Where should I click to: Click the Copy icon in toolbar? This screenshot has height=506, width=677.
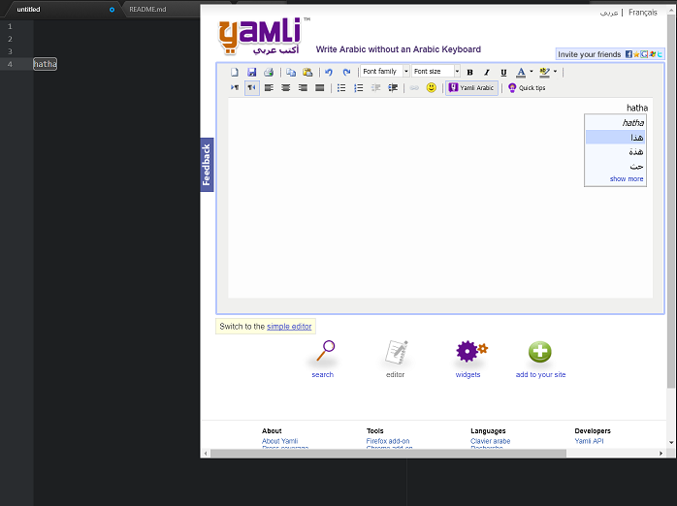pyautogui.click(x=291, y=72)
